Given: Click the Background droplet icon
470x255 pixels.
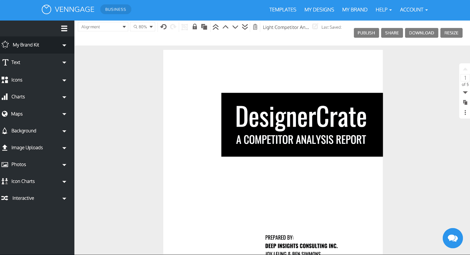Looking at the screenshot, I should click(5, 131).
